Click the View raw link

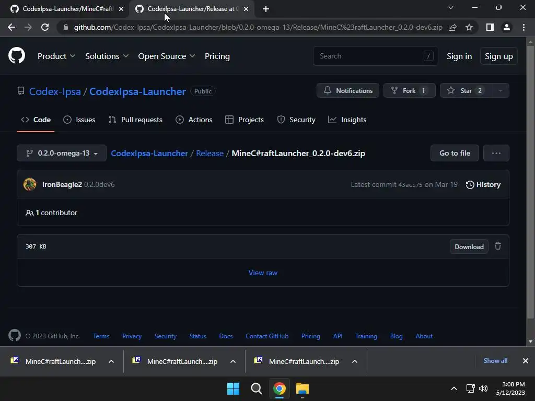pos(263,273)
